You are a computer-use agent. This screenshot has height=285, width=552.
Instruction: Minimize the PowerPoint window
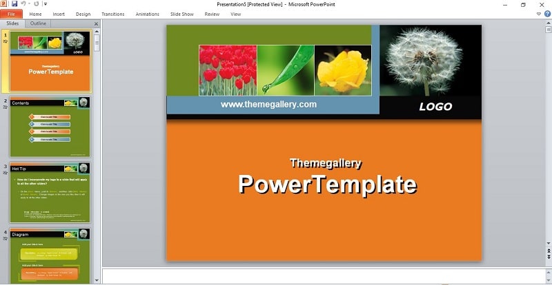pyautogui.click(x=505, y=5)
